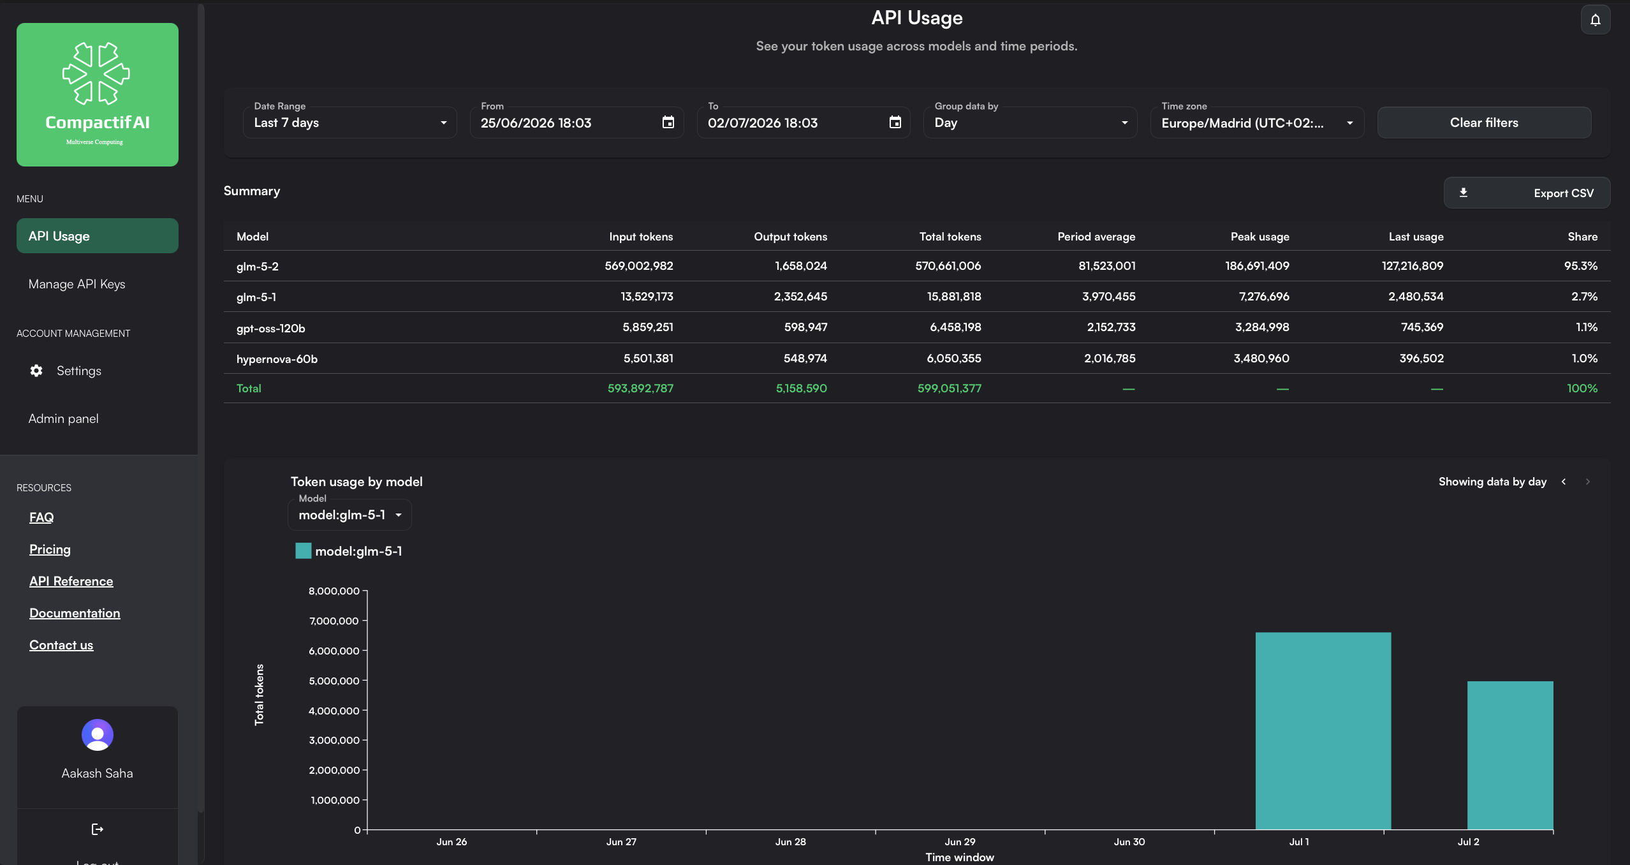Screen dimensions: 1630x865
Task: Open the notifications bell
Action: (x=1595, y=20)
